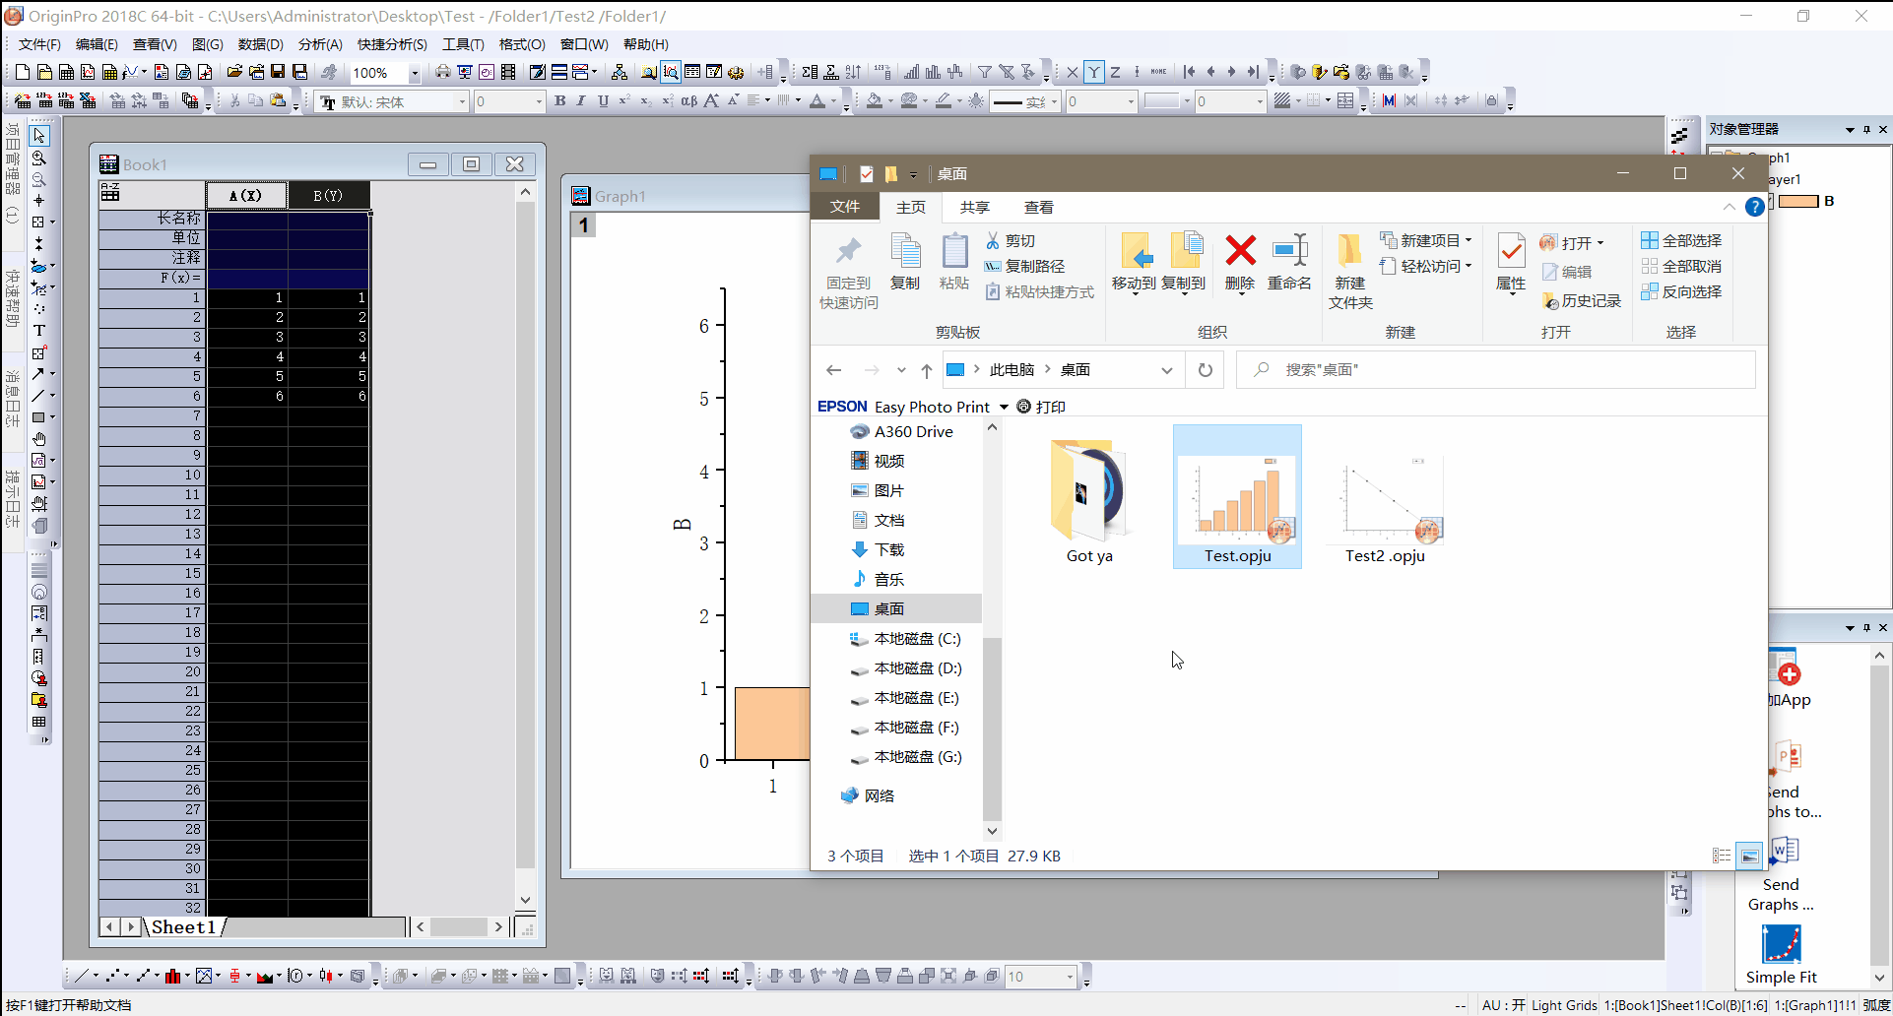Image resolution: width=1893 pixels, height=1016 pixels.
Task: Select the Zoom In tool
Action: pyautogui.click(x=39, y=158)
